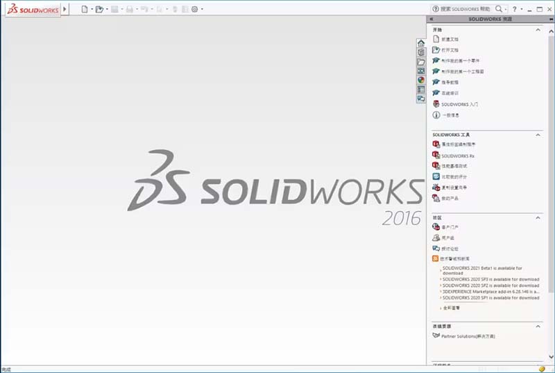The width and height of the screenshot is (555, 373).
Task: Open 制作我的第一个零件 tutorial link
Action: [x=461, y=60]
